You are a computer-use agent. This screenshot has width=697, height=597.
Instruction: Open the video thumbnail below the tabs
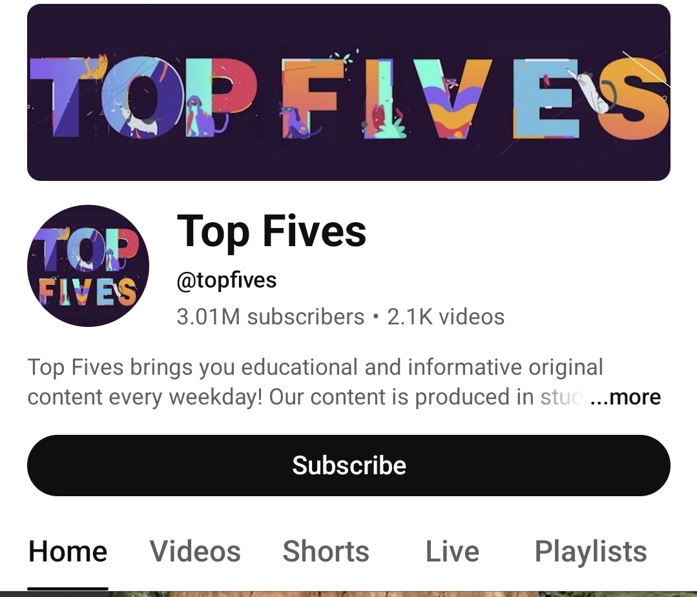pos(349,594)
